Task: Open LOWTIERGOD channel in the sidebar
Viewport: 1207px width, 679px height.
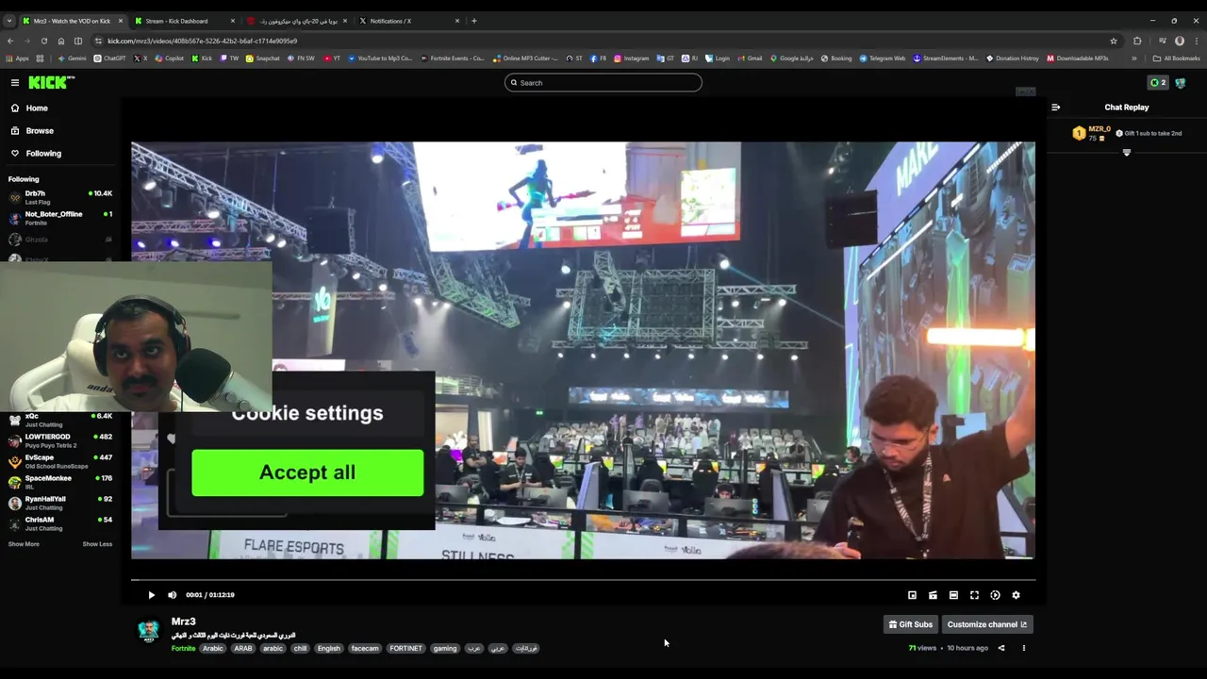Action: (x=59, y=440)
